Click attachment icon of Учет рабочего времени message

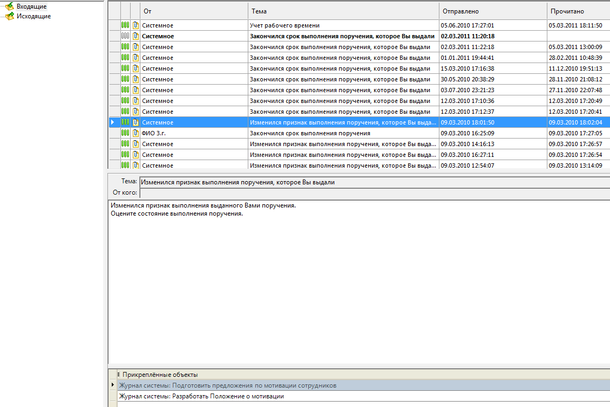pos(136,25)
